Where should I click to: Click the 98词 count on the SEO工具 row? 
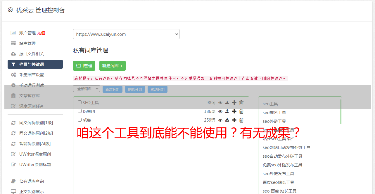tap(211, 103)
